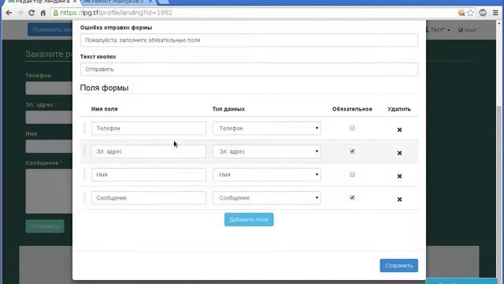Click the Имя поля column header
The image size is (504, 284).
click(x=105, y=109)
